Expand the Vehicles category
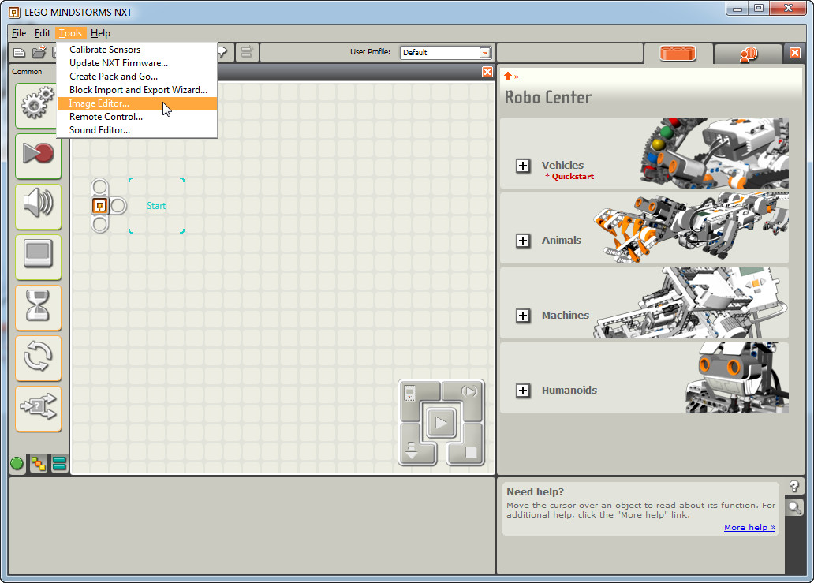The width and height of the screenshot is (814, 583). pos(523,166)
